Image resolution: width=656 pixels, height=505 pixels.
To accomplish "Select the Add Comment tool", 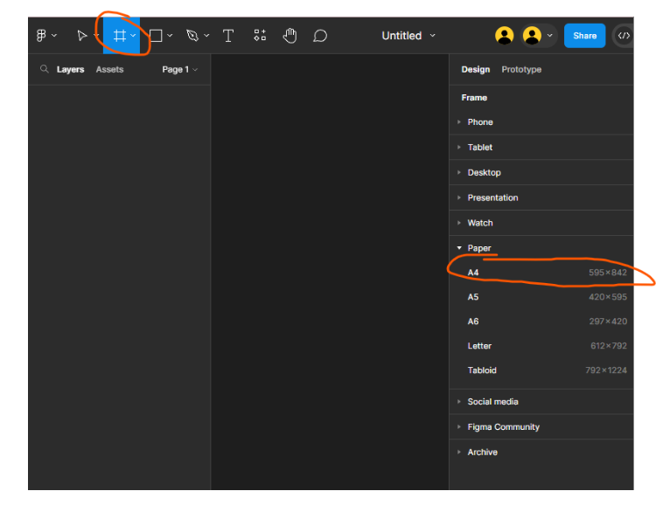I will 320,36.
